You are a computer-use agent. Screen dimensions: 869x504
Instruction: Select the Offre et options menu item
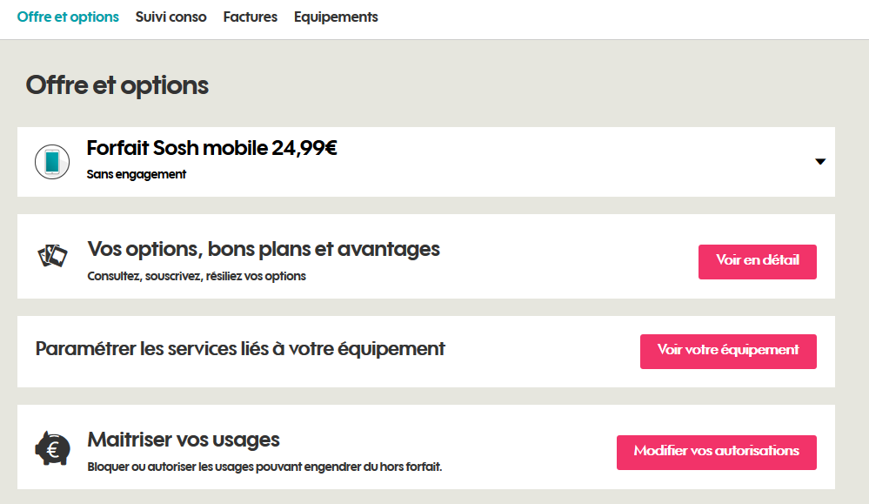(x=68, y=17)
